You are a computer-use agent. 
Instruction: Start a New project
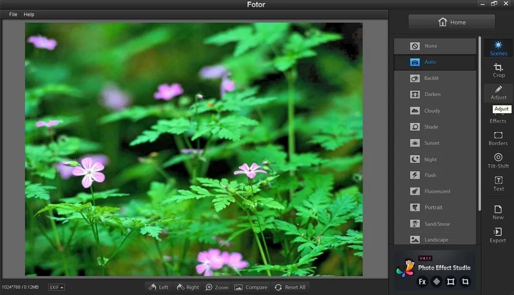(x=498, y=213)
